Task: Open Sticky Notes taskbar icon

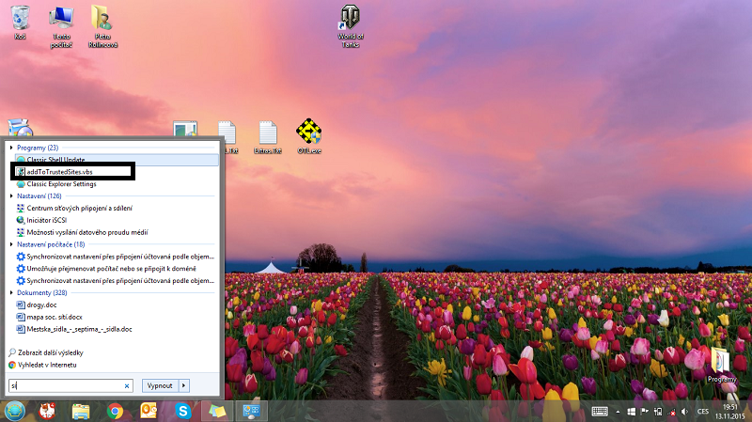Action: coord(217,412)
